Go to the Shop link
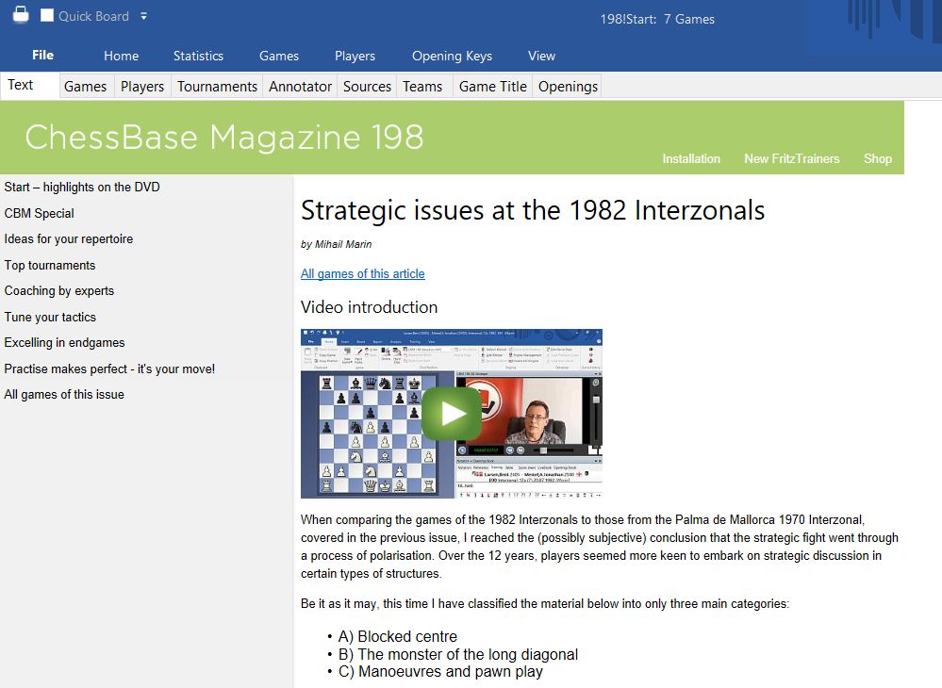Image resolution: width=942 pixels, height=688 pixels. point(877,158)
